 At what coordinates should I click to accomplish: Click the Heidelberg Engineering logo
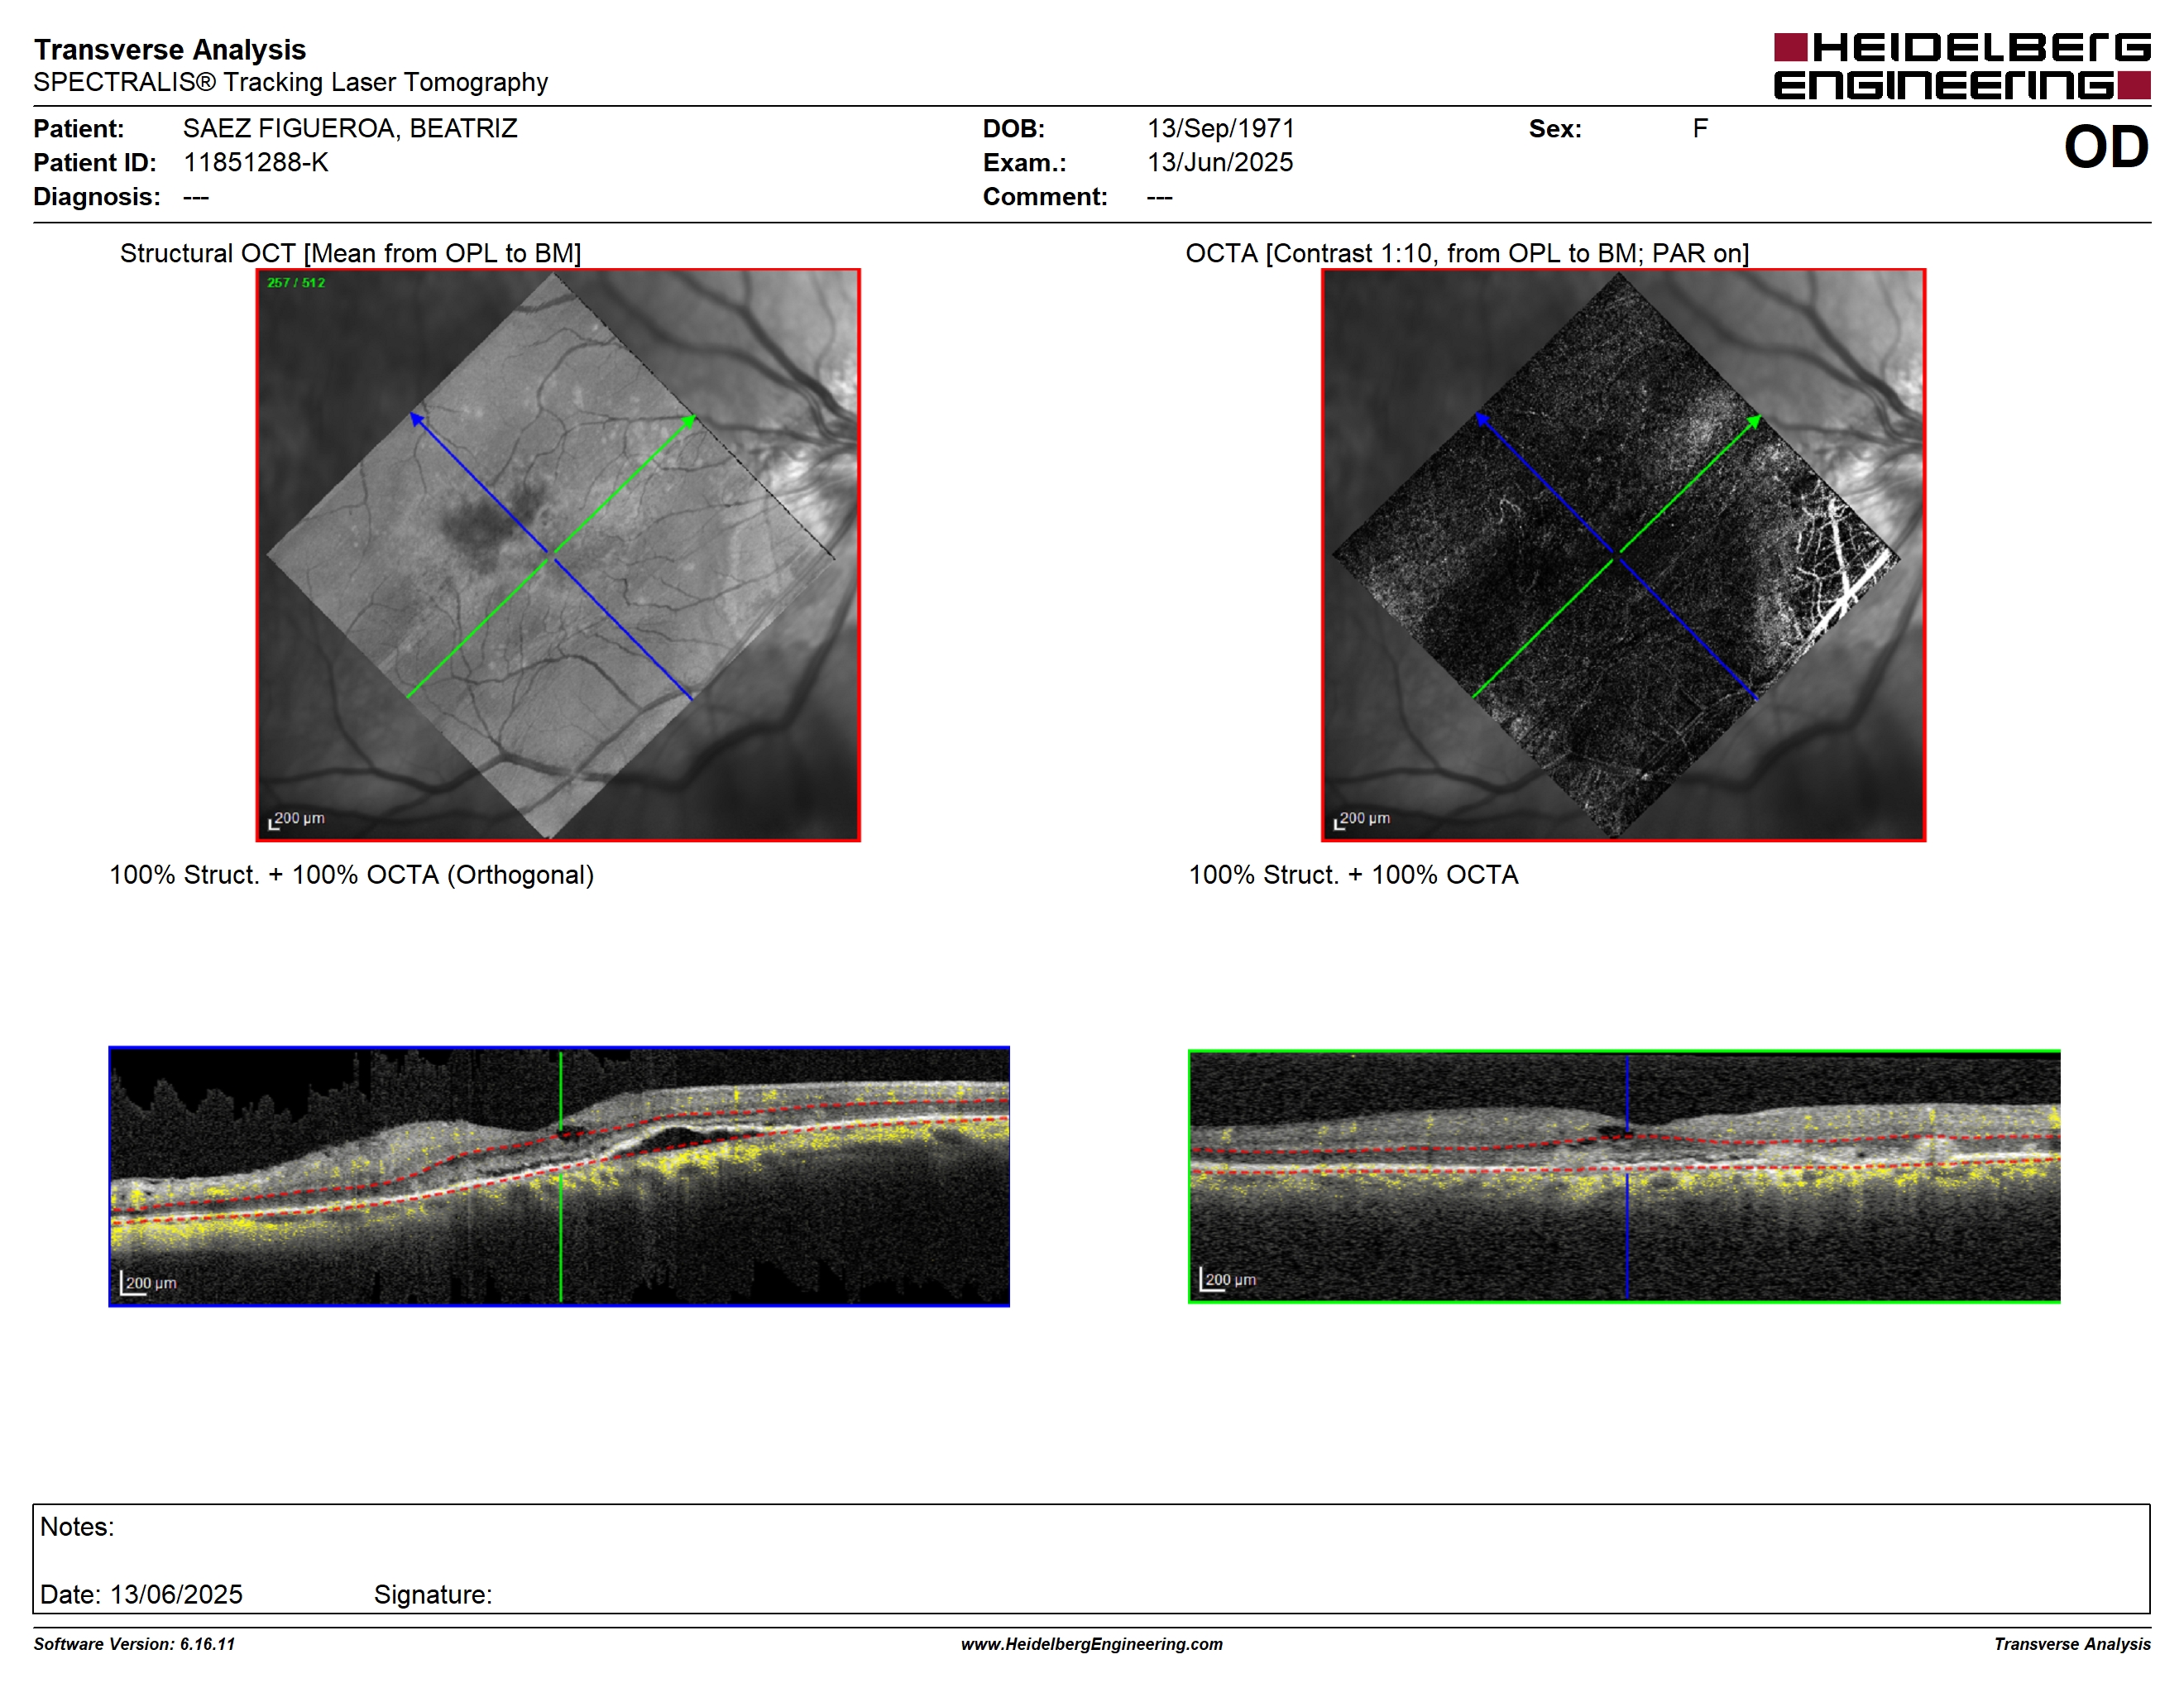pyautogui.click(x=1962, y=66)
